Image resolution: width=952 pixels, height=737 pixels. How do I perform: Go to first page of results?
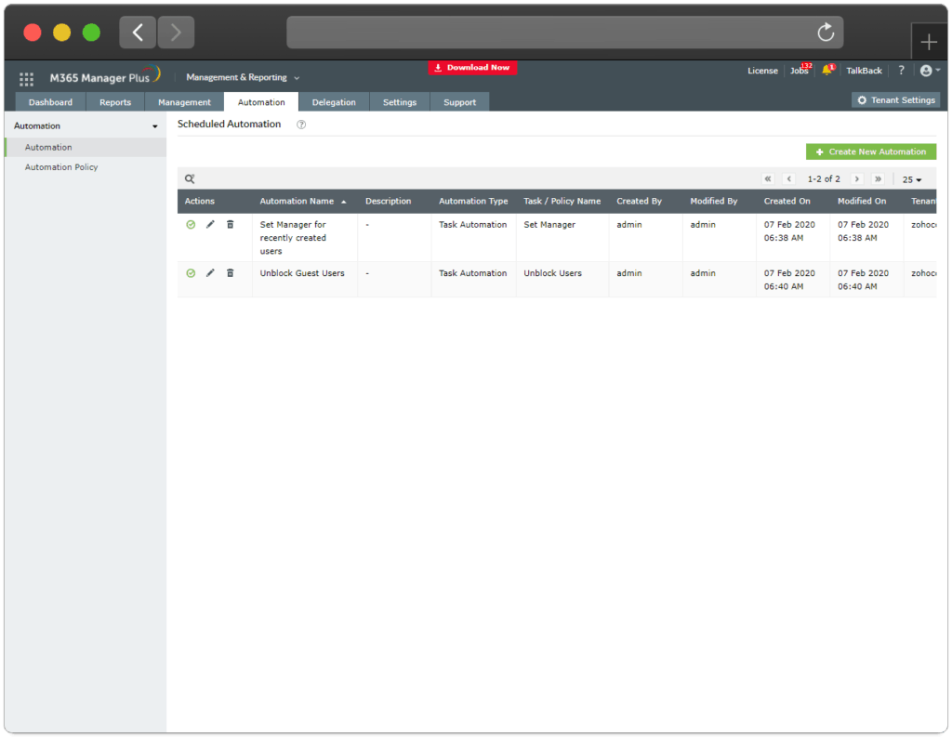tap(768, 178)
